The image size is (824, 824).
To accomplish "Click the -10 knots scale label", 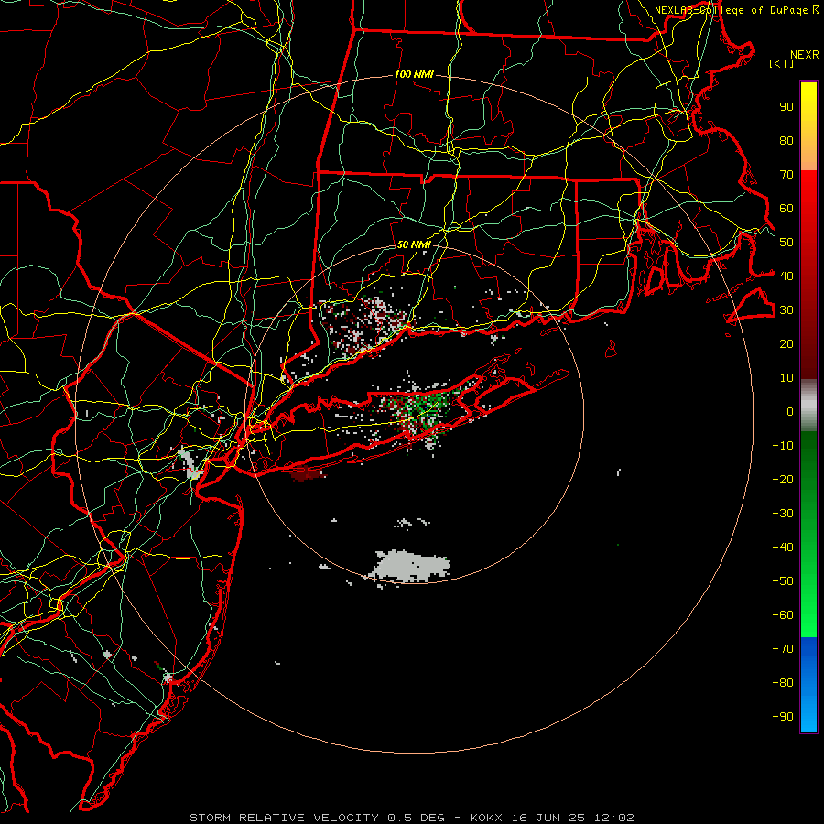I will click(x=783, y=446).
